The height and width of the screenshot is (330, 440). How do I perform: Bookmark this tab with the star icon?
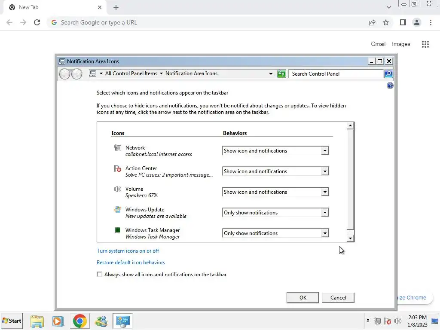tap(386, 22)
